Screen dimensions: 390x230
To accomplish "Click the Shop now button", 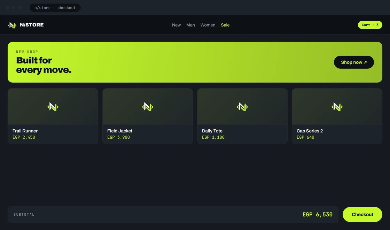I will click(x=354, y=62).
